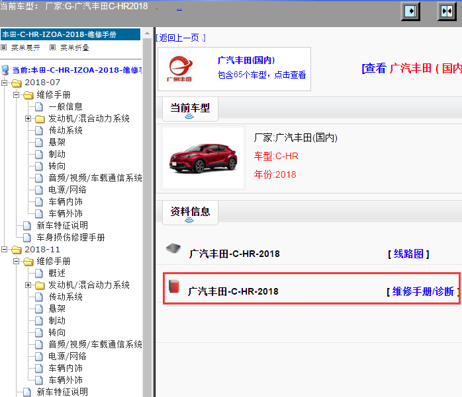Open 转向 under 2018-11
Screen dimensions: 462x397
pos(57,333)
